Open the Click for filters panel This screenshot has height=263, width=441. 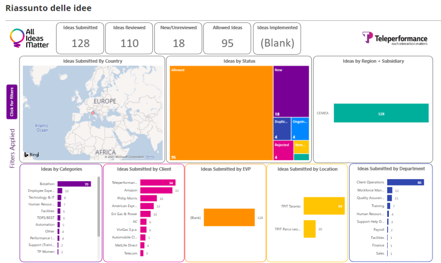12,102
